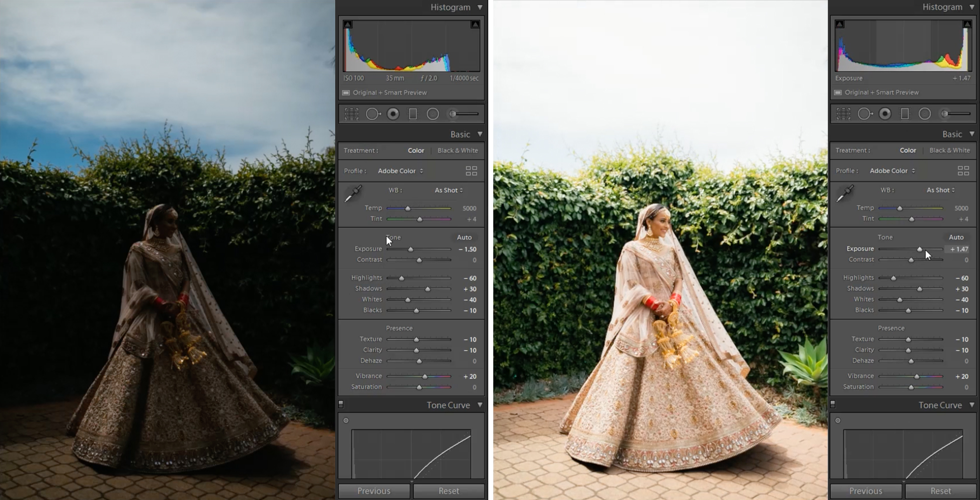Open As Shot white balance dropdown, left panel
Screen dimensions: 980x500
pos(449,190)
